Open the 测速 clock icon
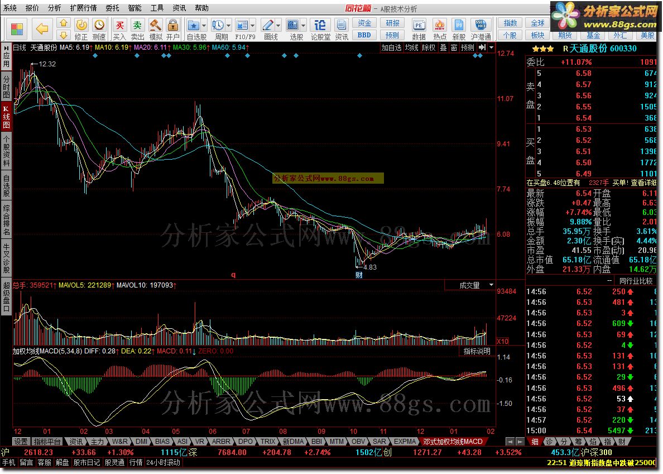 click(x=99, y=25)
